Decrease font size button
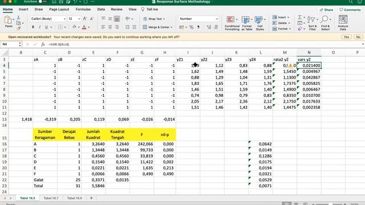 point(92,19)
